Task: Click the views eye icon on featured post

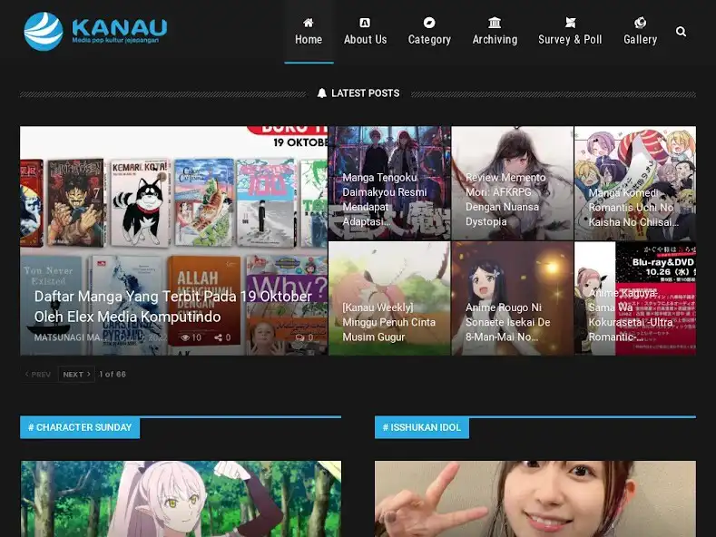Action: [x=185, y=337]
